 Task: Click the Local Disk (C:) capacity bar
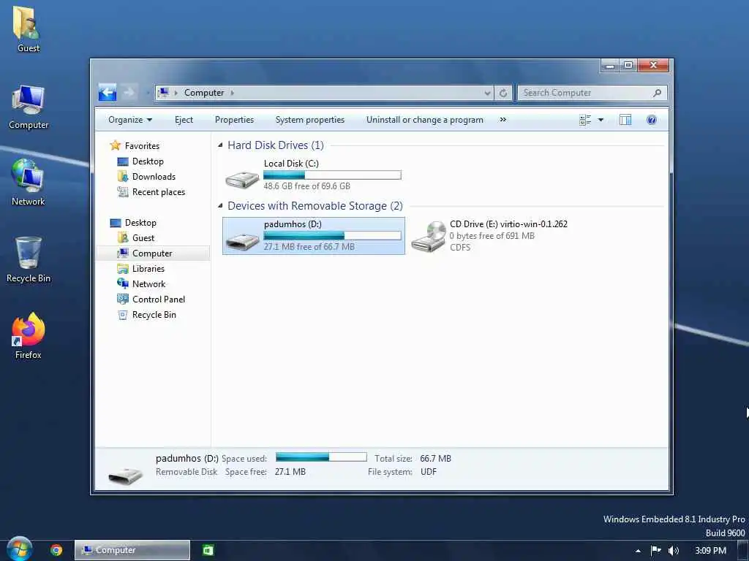[332, 175]
